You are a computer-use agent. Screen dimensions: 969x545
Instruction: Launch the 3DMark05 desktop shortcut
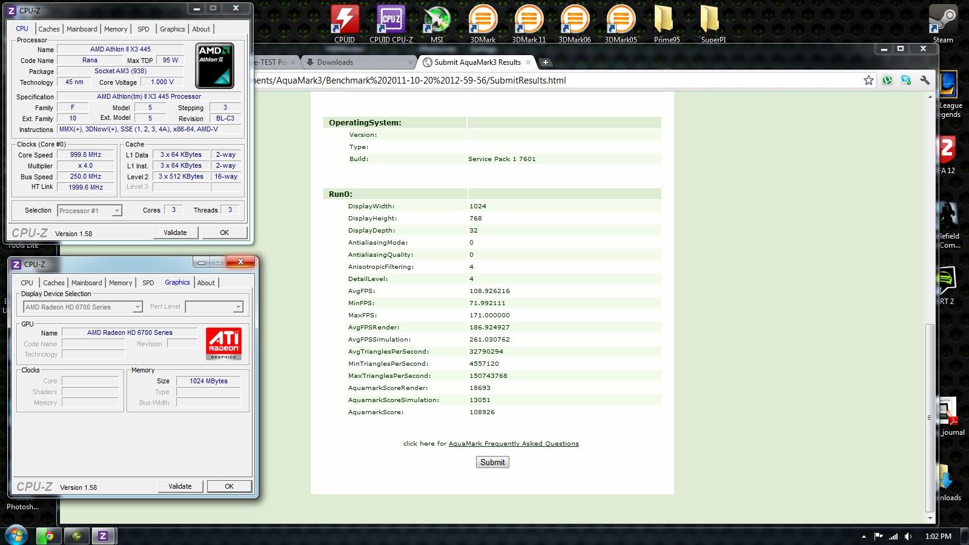click(621, 23)
